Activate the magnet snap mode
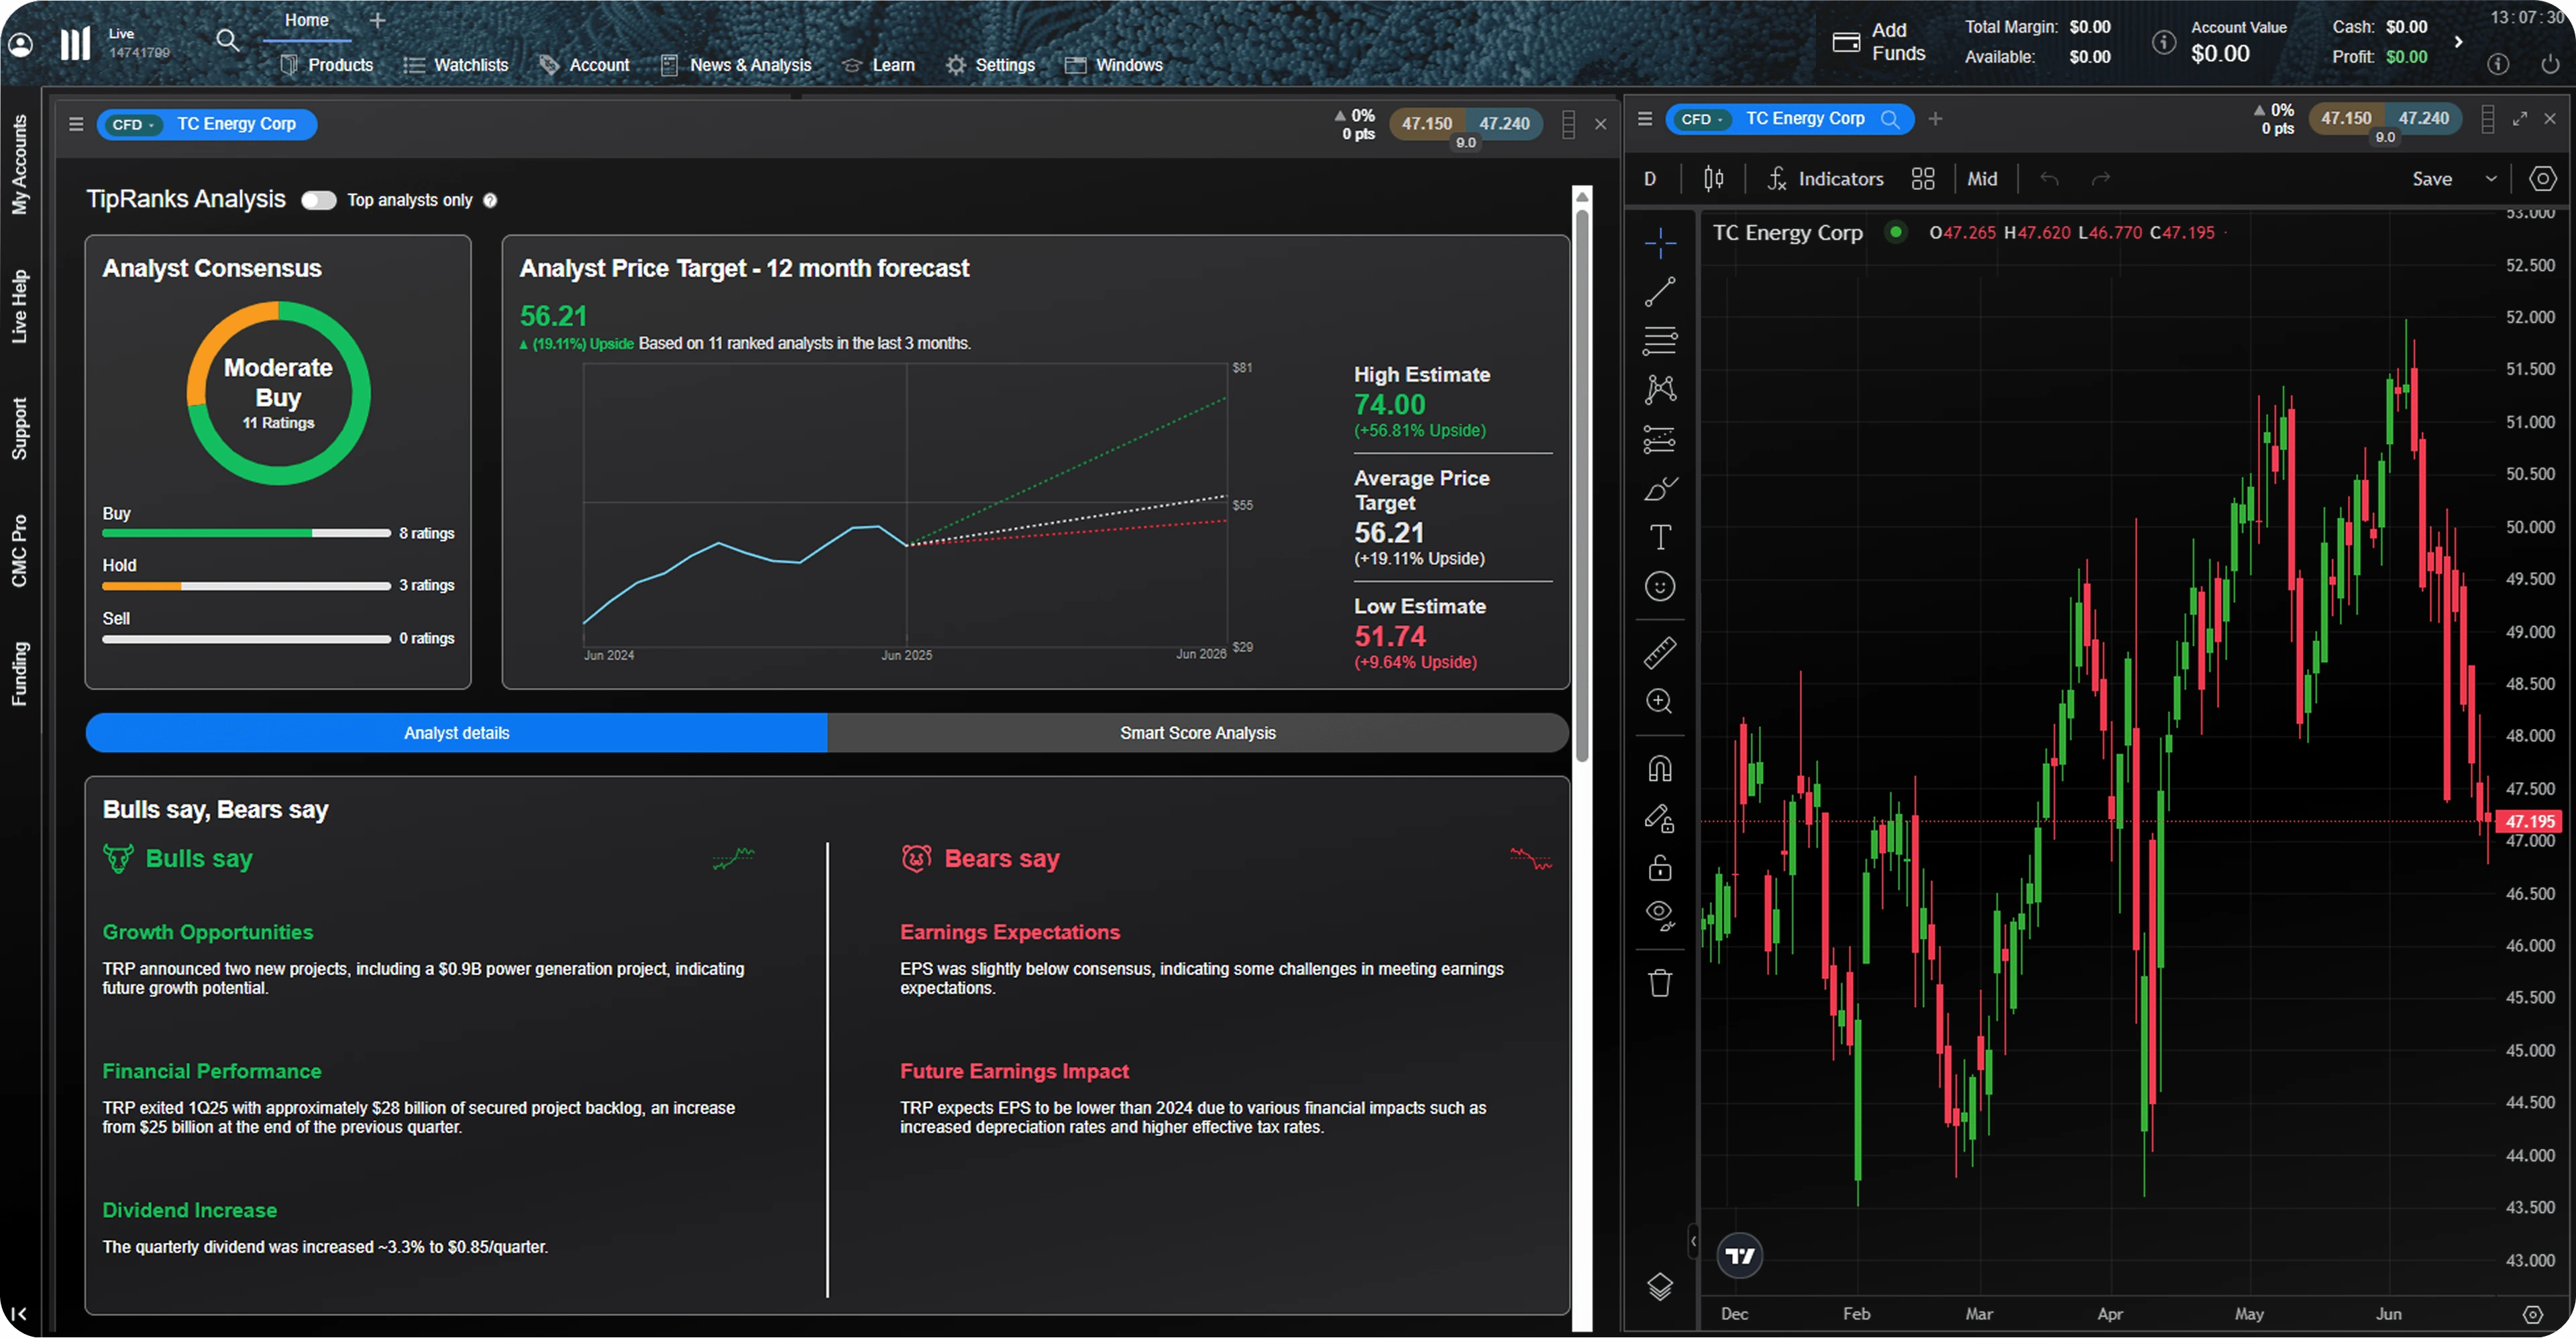This screenshot has height=1338, width=2576. tap(1660, 768)
